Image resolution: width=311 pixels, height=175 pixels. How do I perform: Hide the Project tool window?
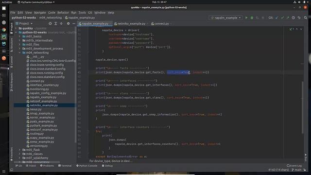[x=73, y=23]
